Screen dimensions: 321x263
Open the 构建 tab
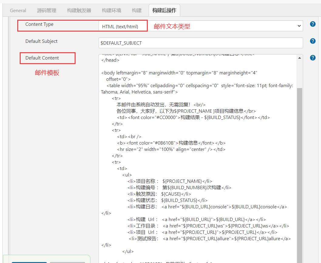point(137,10)
